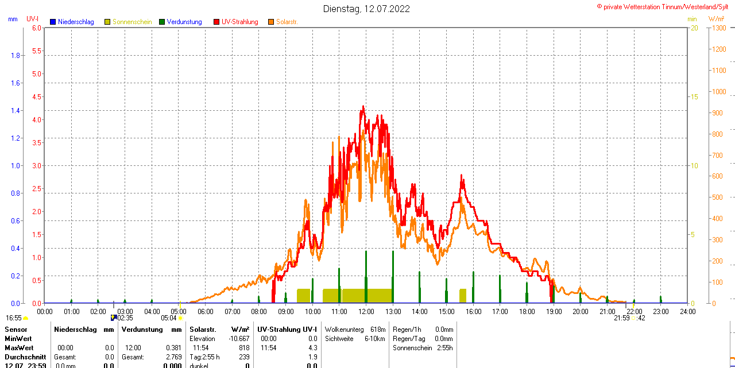Click the Verdunstung legend label
This screenshot has height=368, width=735.
(x=184, y=22)
